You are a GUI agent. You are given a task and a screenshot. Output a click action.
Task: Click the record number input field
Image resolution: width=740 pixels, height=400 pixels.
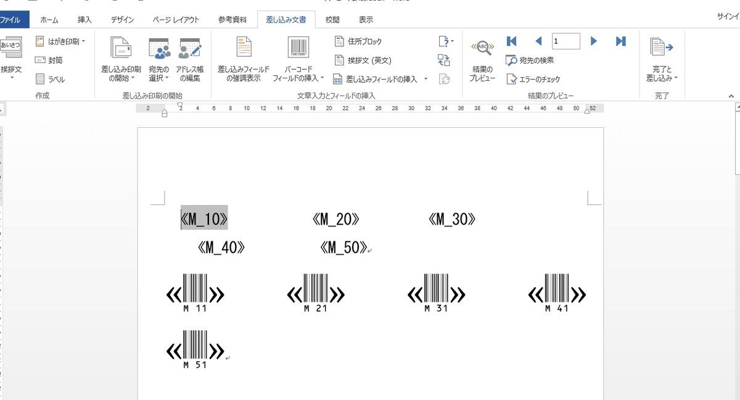(565, 41)
